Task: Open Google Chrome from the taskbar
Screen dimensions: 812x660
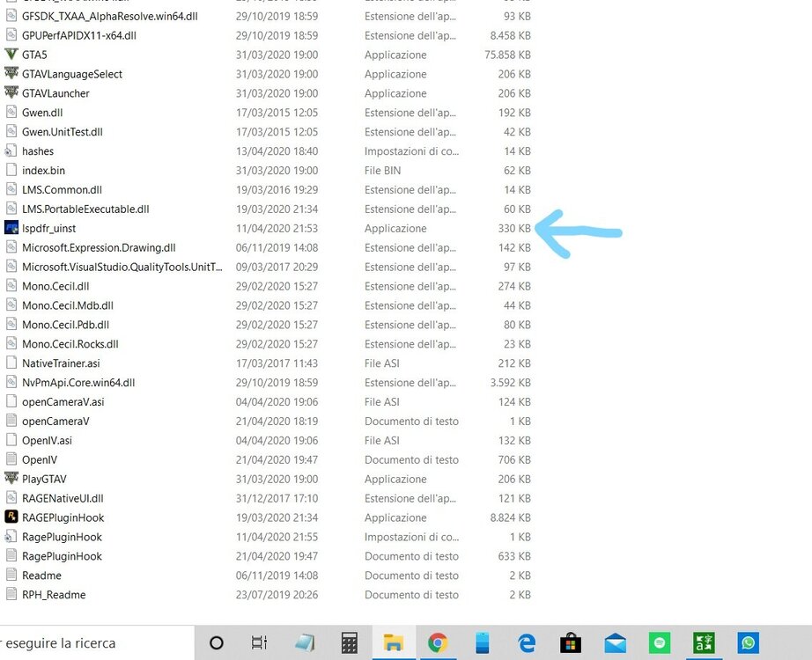Action: pos(438,642)
